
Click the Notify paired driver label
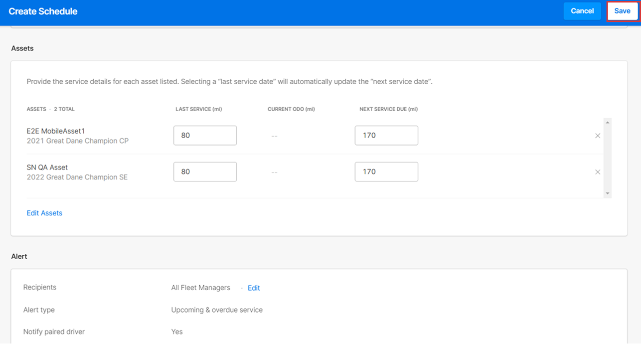click(54, 332)
